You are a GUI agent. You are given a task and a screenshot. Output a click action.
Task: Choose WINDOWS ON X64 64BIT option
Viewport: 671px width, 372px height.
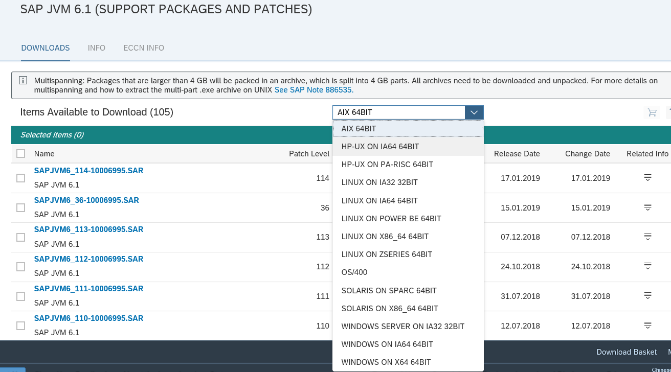408,362
